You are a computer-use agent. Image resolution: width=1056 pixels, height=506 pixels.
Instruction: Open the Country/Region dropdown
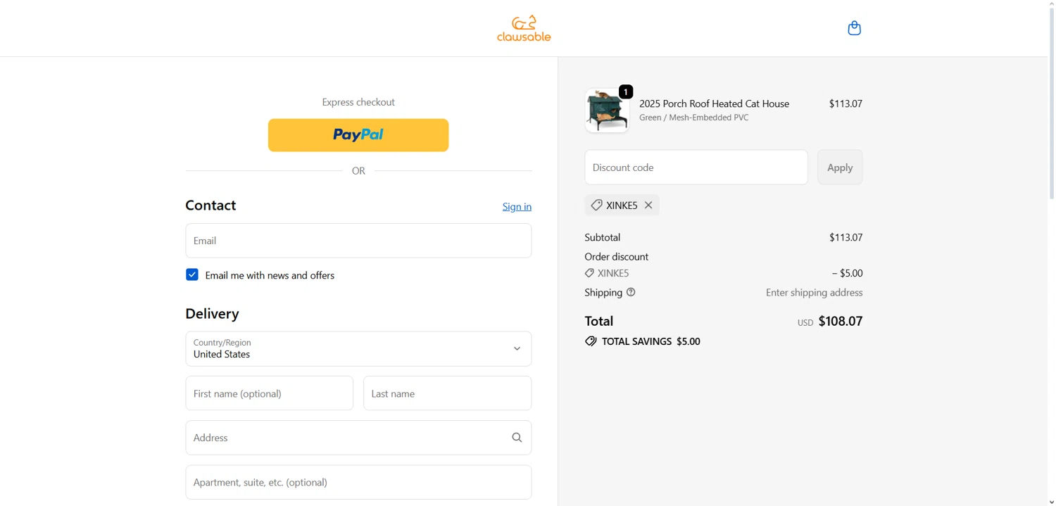(x=358, y=349)
